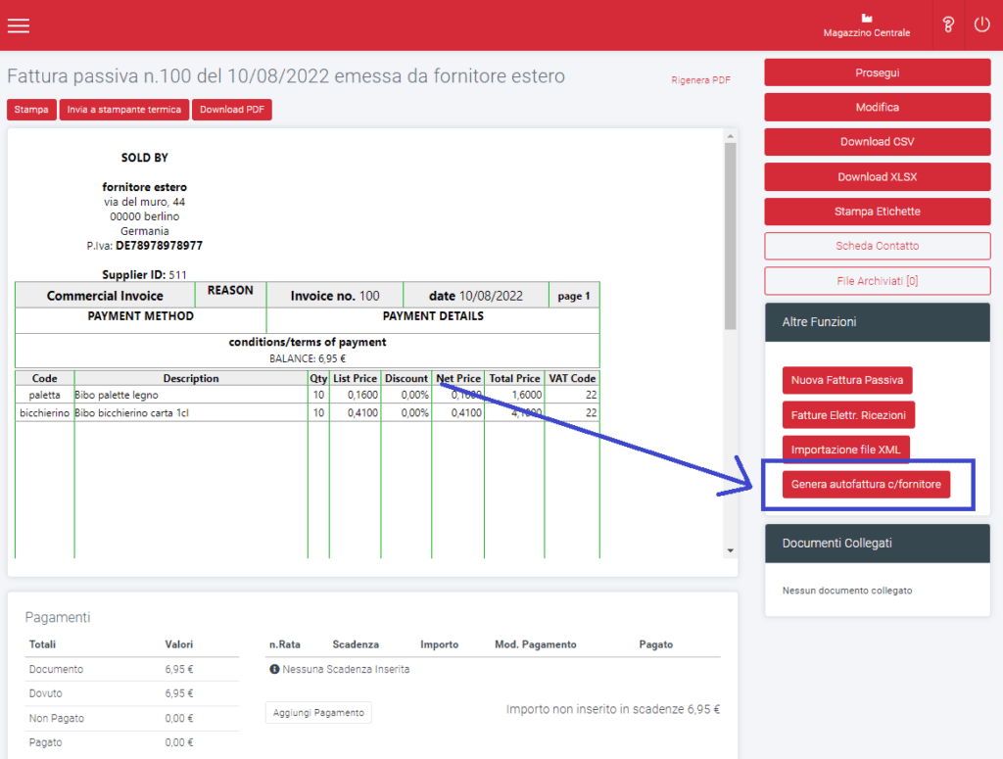Click Stampa Etichette button
This screenshot has height=759, width=1003.
point(877,212)
